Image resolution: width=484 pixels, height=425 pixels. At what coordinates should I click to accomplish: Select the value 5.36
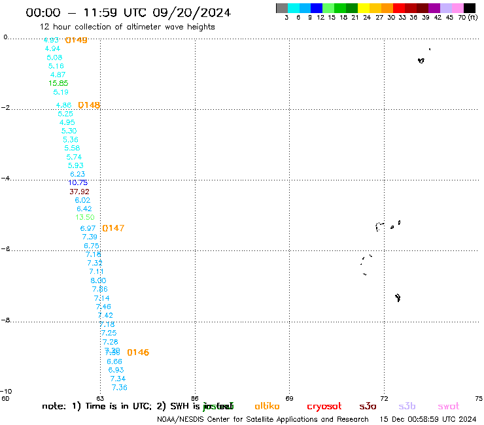tap(71, 140)
